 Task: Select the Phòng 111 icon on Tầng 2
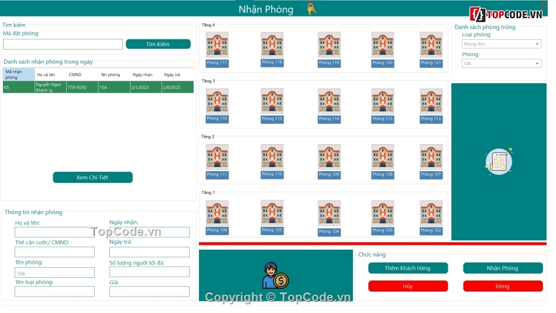217,157
